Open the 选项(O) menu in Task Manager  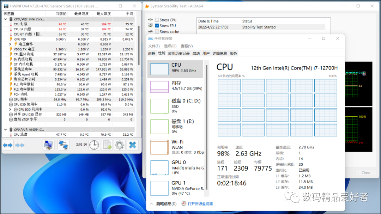[x=170, y=46]
